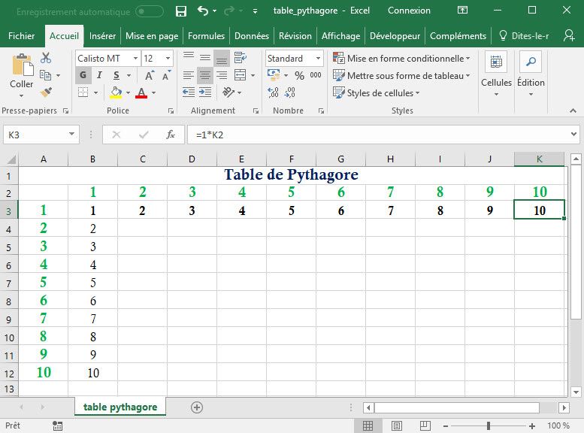584x433 pixels.
Task: Click accounting number format icon
Action: [x=274, y=75]
